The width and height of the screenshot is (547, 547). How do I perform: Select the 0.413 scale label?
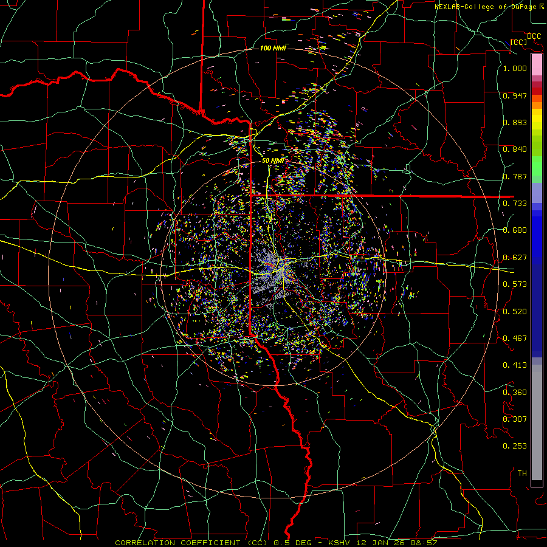515,365
